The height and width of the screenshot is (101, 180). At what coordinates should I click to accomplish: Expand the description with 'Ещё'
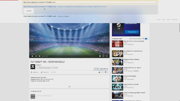pos(69,87)
